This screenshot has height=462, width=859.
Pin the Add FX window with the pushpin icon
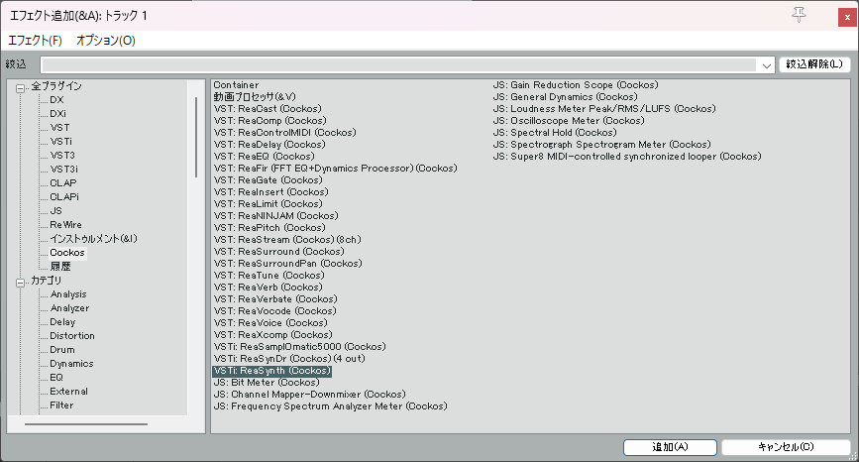pyautogui.click(x=799, y=15)
